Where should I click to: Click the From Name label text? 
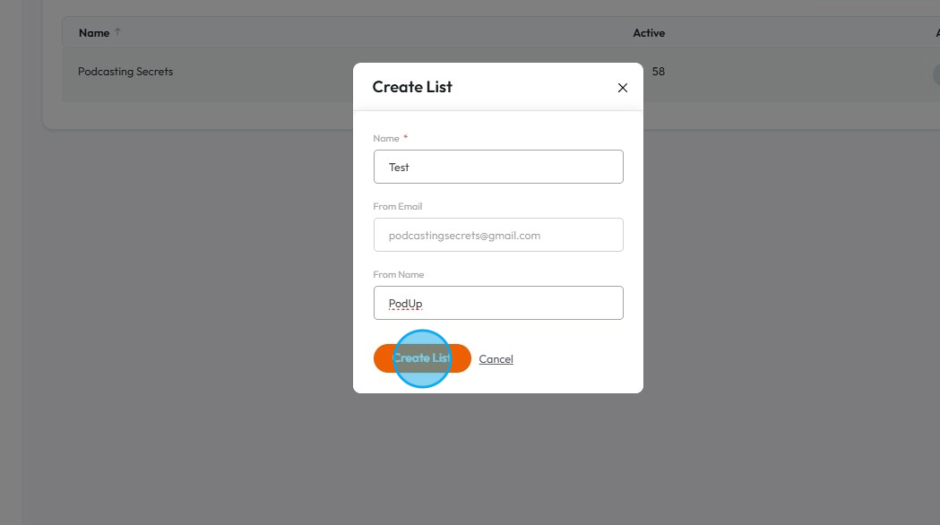[x=398, y=274]
